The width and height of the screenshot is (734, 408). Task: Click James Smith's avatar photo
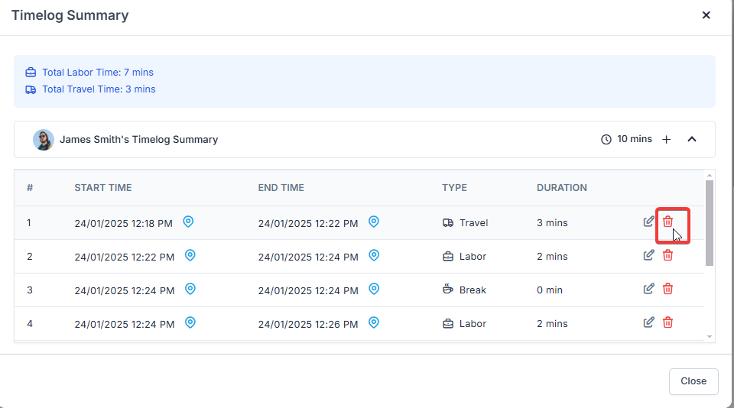pyautogui.click(x=44, y=140)
